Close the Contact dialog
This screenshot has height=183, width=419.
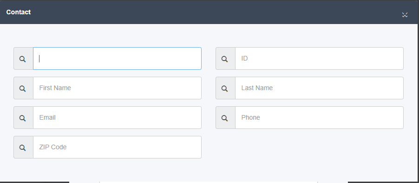point(405,15)
